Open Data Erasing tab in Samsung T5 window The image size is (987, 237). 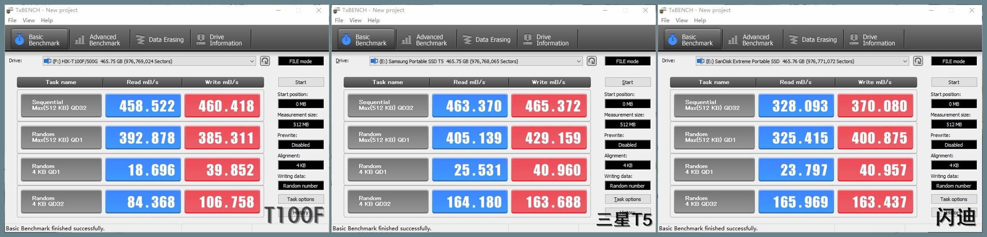[x=487, y=40]
